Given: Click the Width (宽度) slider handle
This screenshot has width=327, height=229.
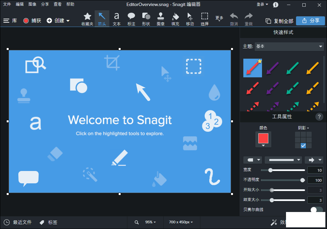Looking at the screenshot, I should point(270,170).
